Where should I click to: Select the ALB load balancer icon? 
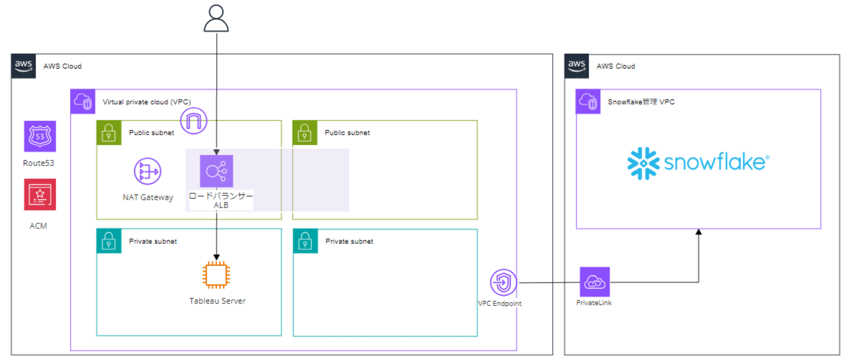click(x=216, y=171)
